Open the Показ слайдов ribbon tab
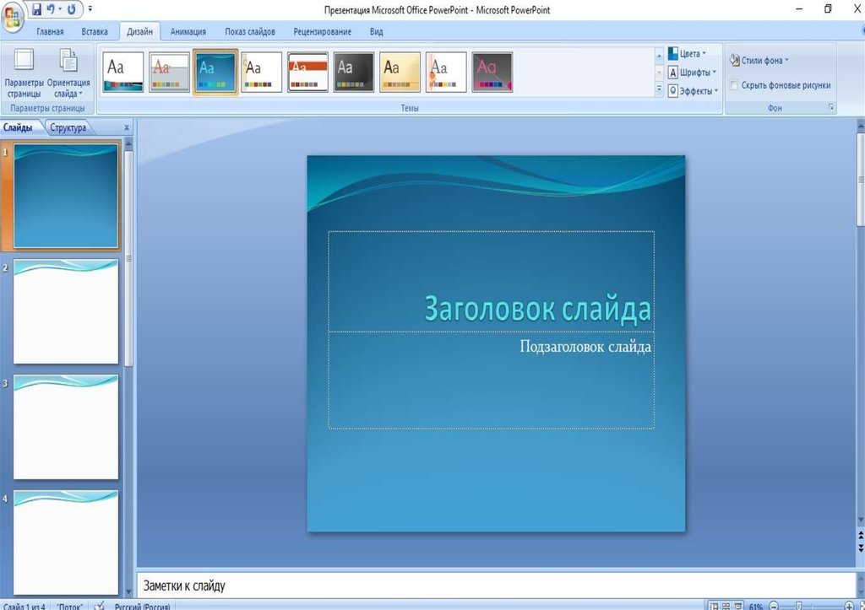 click(250, 31)
